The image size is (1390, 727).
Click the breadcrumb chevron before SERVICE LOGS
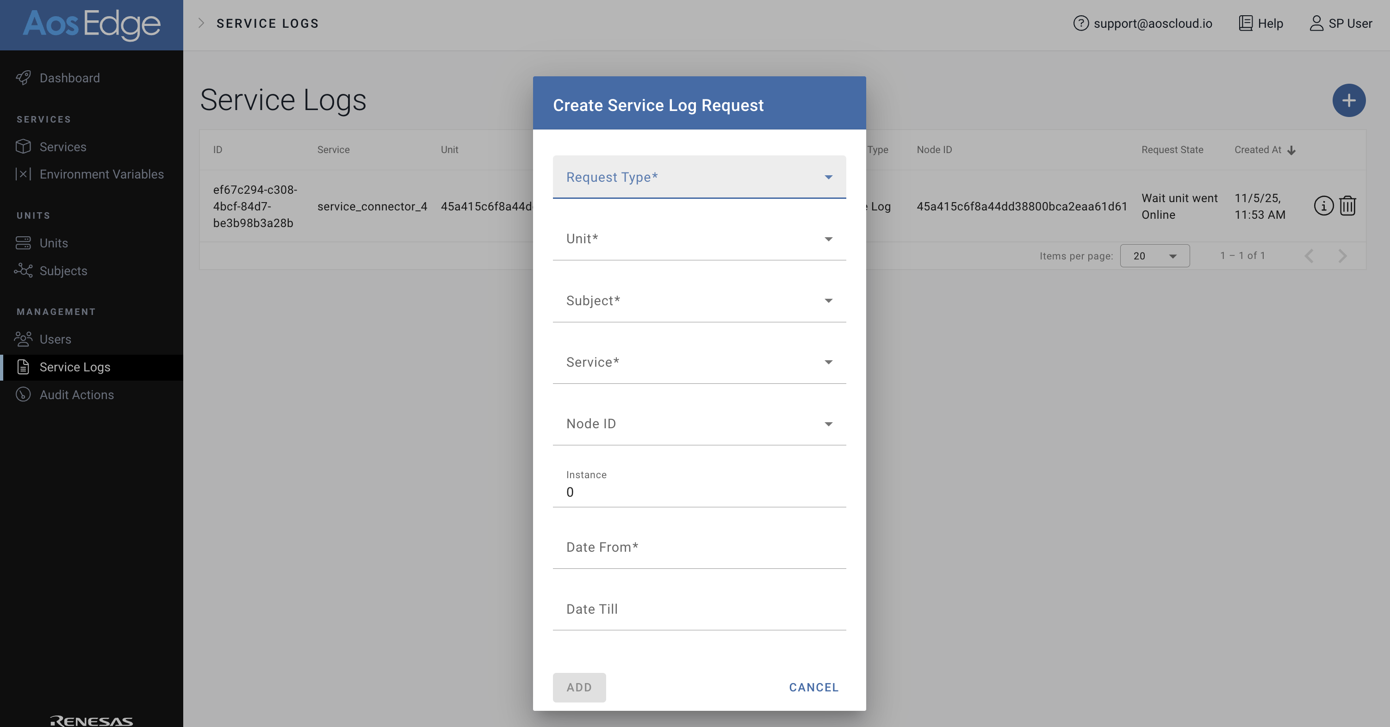[201, 23]
